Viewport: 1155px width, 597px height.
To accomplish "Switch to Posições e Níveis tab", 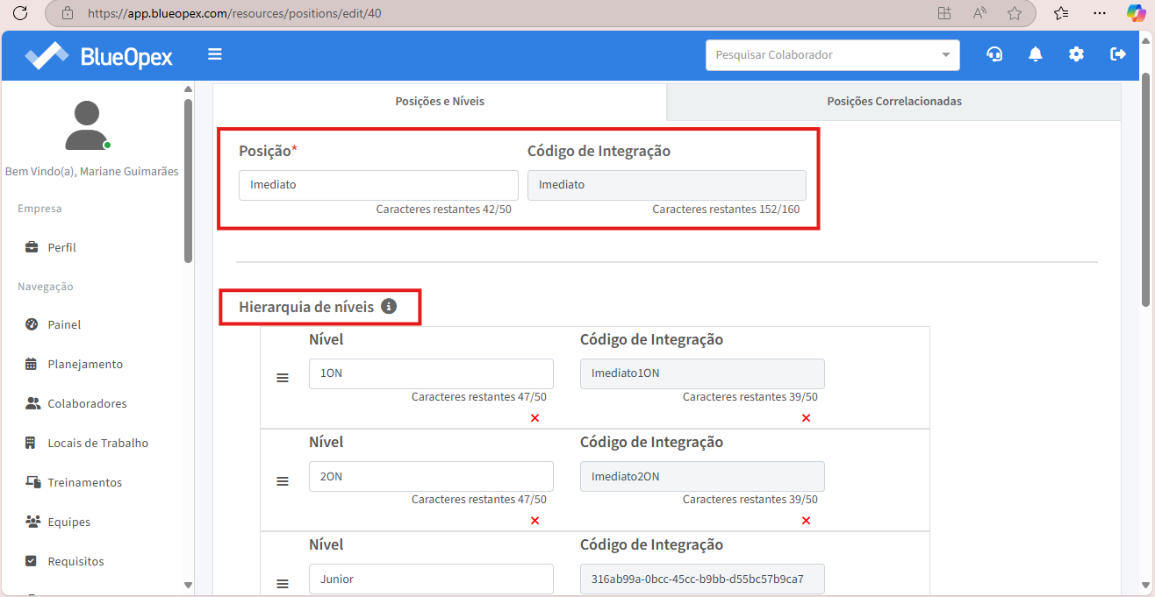I will point(440,102).
